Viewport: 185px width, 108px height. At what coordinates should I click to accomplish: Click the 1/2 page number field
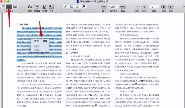[x=154, y=7]
